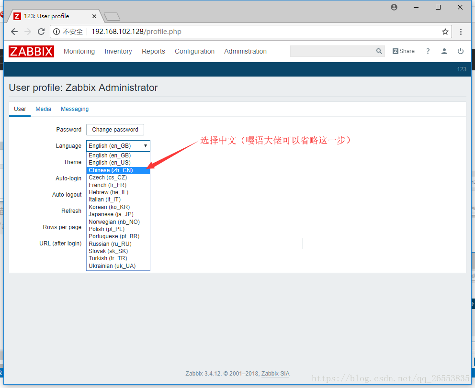Collapse the Language dropdown
The width and height of the screenshot is (475, 388).
click(118, 146)
